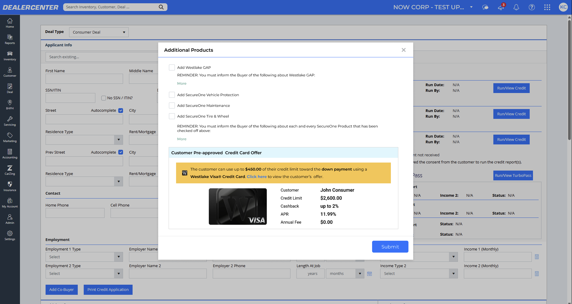Open Settings in the sidebar
This screenshot has height=304, width=572.
coord(10,236)
